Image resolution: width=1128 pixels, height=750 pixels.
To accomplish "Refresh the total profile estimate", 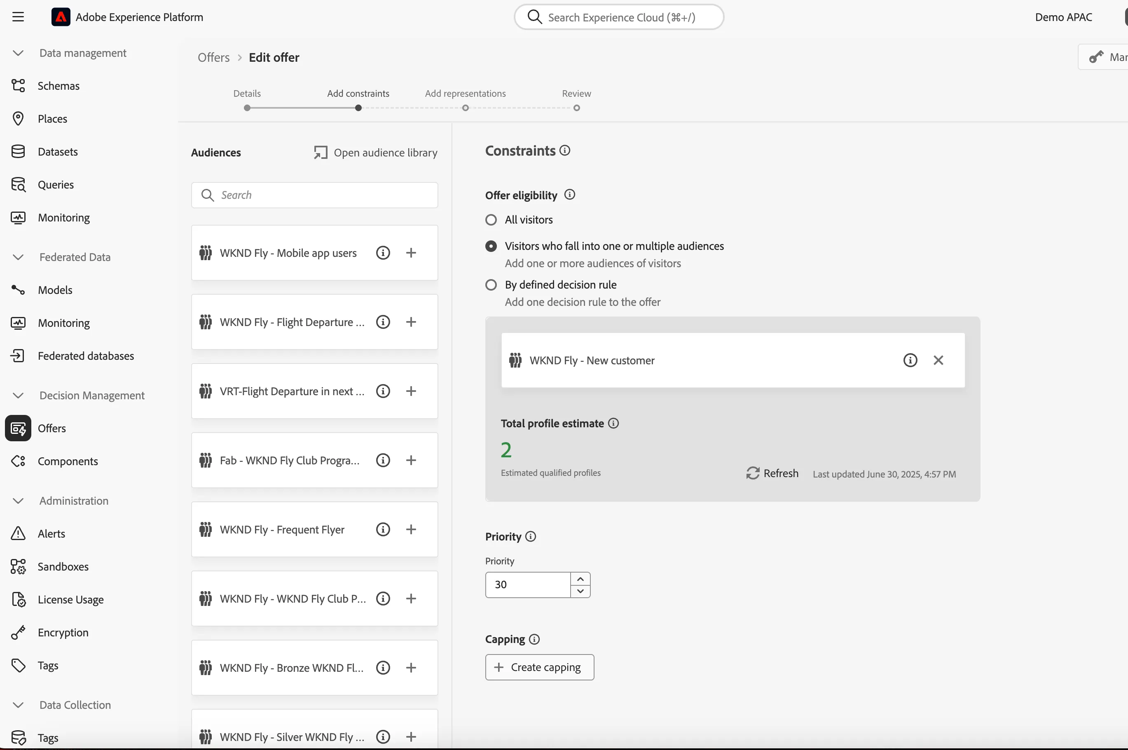I will tap(772, 473).
